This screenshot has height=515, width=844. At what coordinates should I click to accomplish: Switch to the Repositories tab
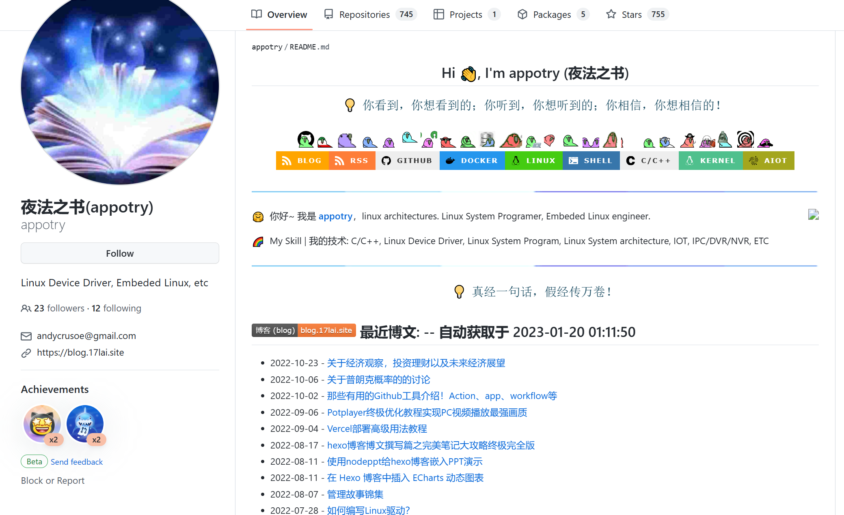(x=364, y=15)
